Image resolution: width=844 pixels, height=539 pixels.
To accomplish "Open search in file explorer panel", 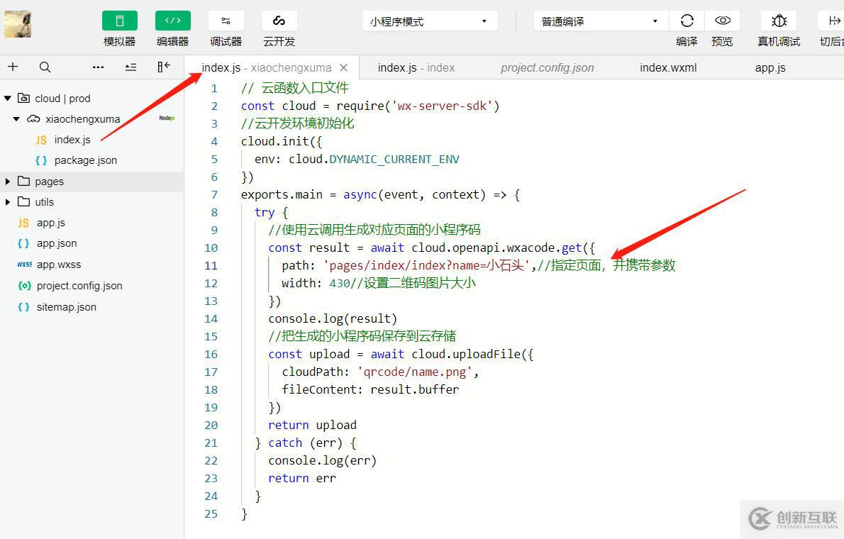I will [45, 67].
